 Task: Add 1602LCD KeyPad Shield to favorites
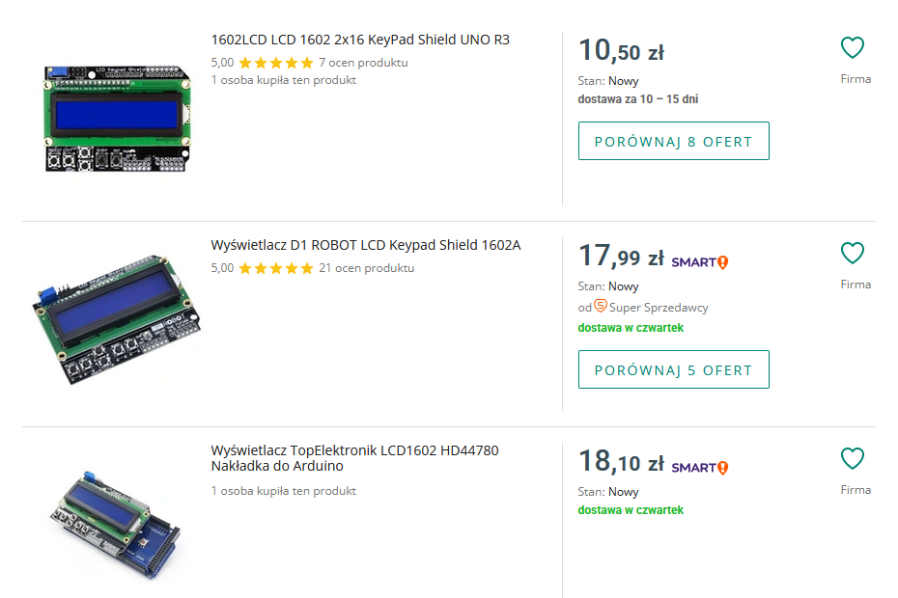click(x=852, y=47)
